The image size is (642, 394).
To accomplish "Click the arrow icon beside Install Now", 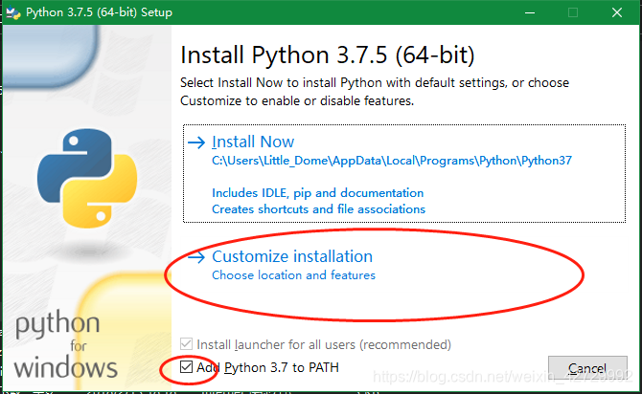I will (196, 142).
